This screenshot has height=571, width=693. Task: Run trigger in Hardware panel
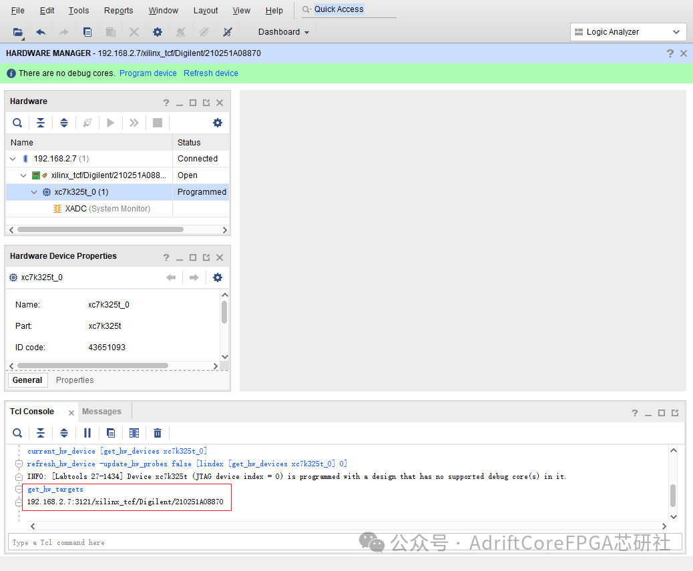[x=110, y=123]
